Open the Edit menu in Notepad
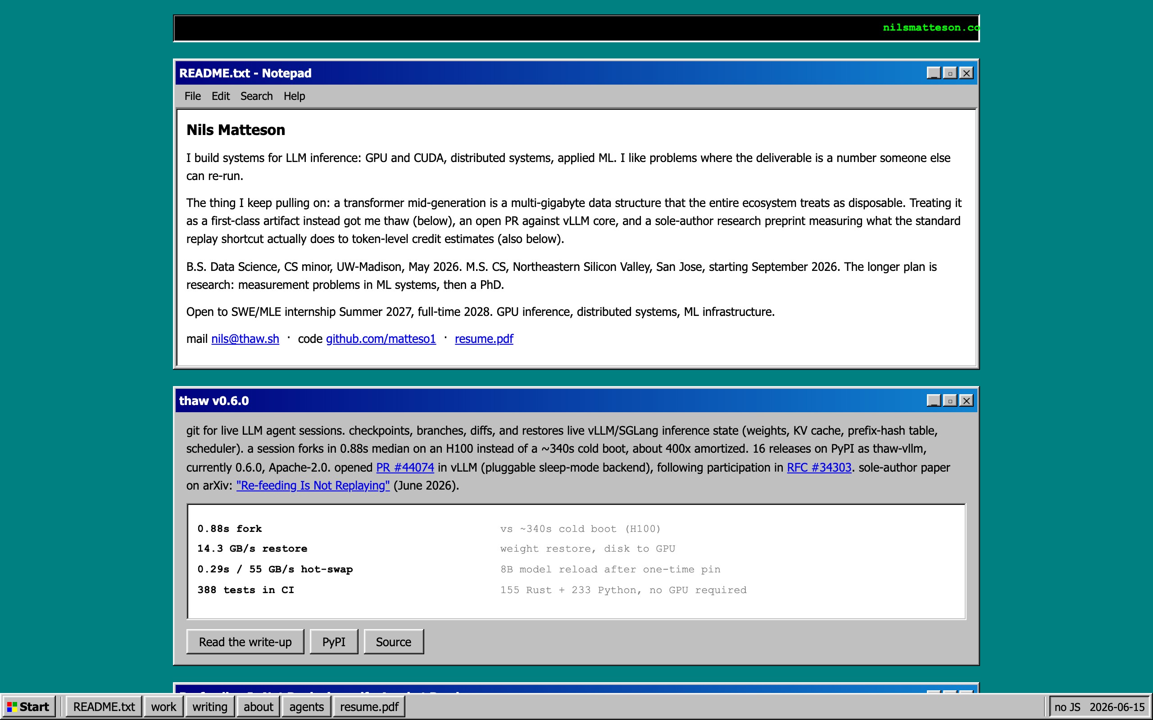 click(x=221, y=96)
